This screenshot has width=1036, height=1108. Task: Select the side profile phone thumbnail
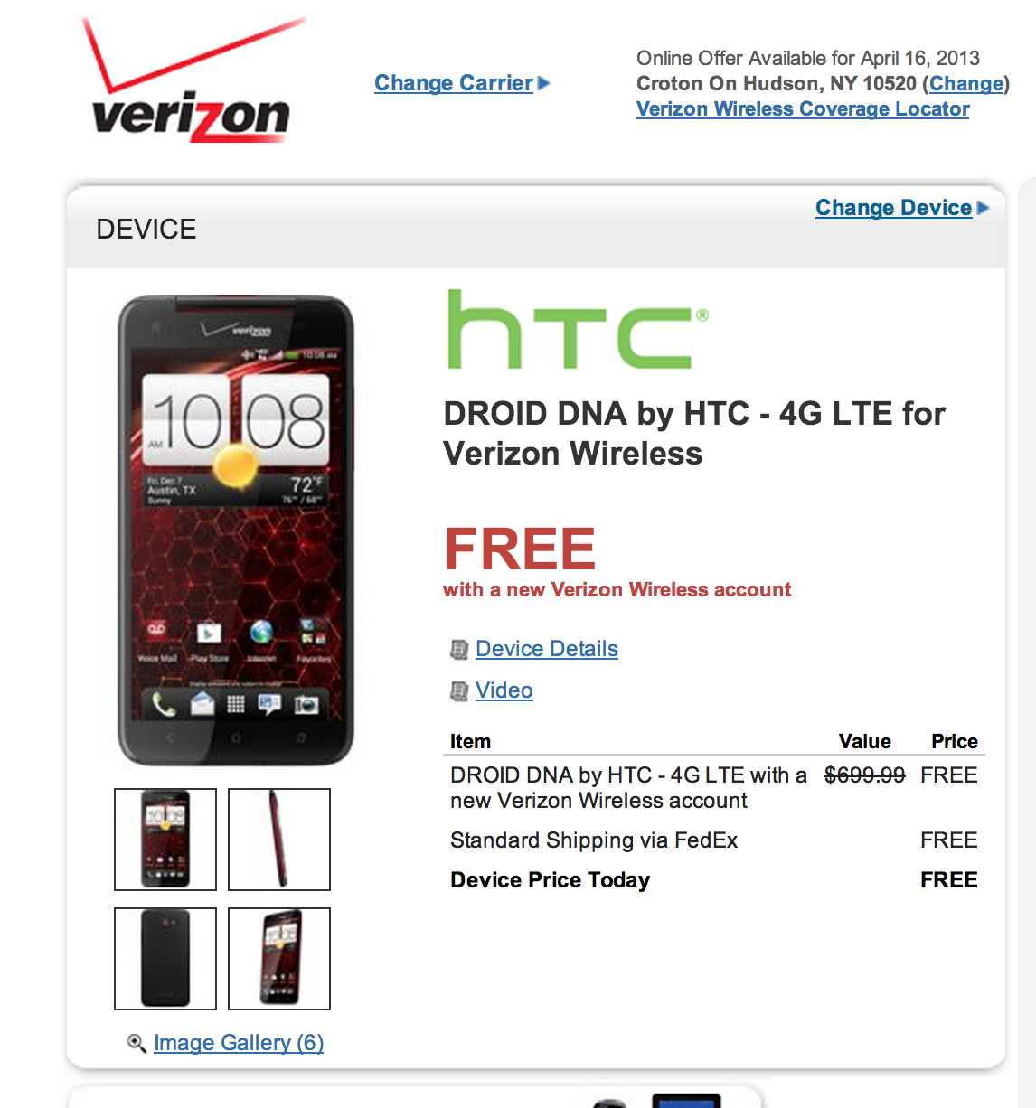[279, 840]
